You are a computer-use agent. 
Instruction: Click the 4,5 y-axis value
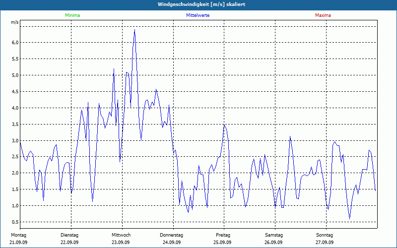point(15,92)
